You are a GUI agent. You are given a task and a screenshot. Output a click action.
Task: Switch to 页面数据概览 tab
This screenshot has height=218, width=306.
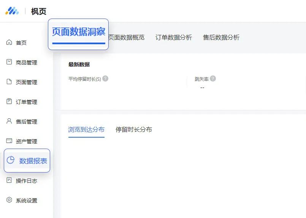click(126, 37)
